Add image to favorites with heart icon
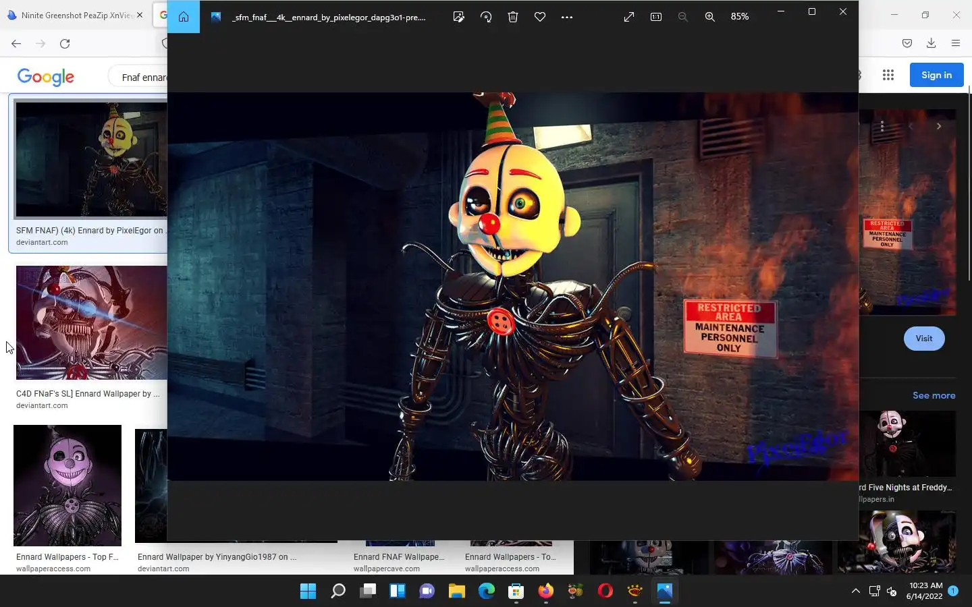The image size is (972, 607). (x=540, y=17)
